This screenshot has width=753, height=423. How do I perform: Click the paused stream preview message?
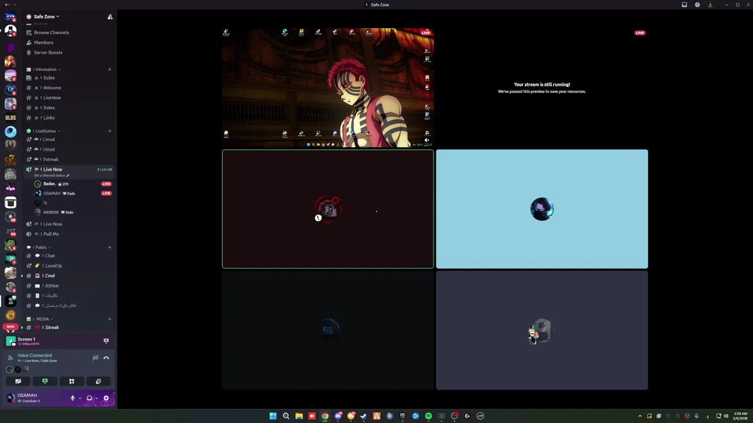point(542,88)
